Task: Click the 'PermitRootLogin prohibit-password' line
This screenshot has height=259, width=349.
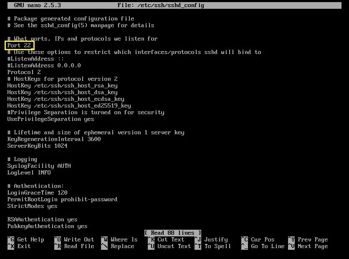Action: point(62,200)
